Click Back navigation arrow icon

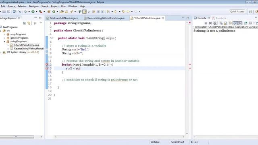(128, 12)
